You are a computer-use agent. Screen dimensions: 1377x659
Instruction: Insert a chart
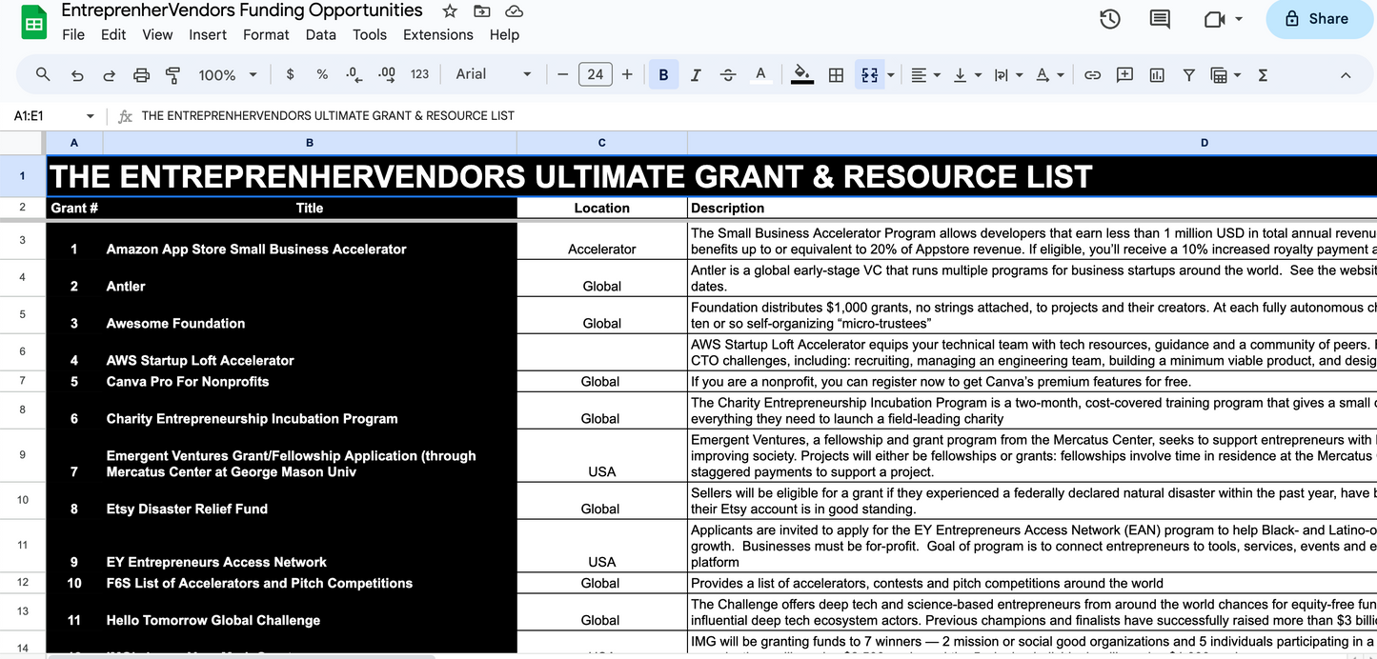point(1157,74)
